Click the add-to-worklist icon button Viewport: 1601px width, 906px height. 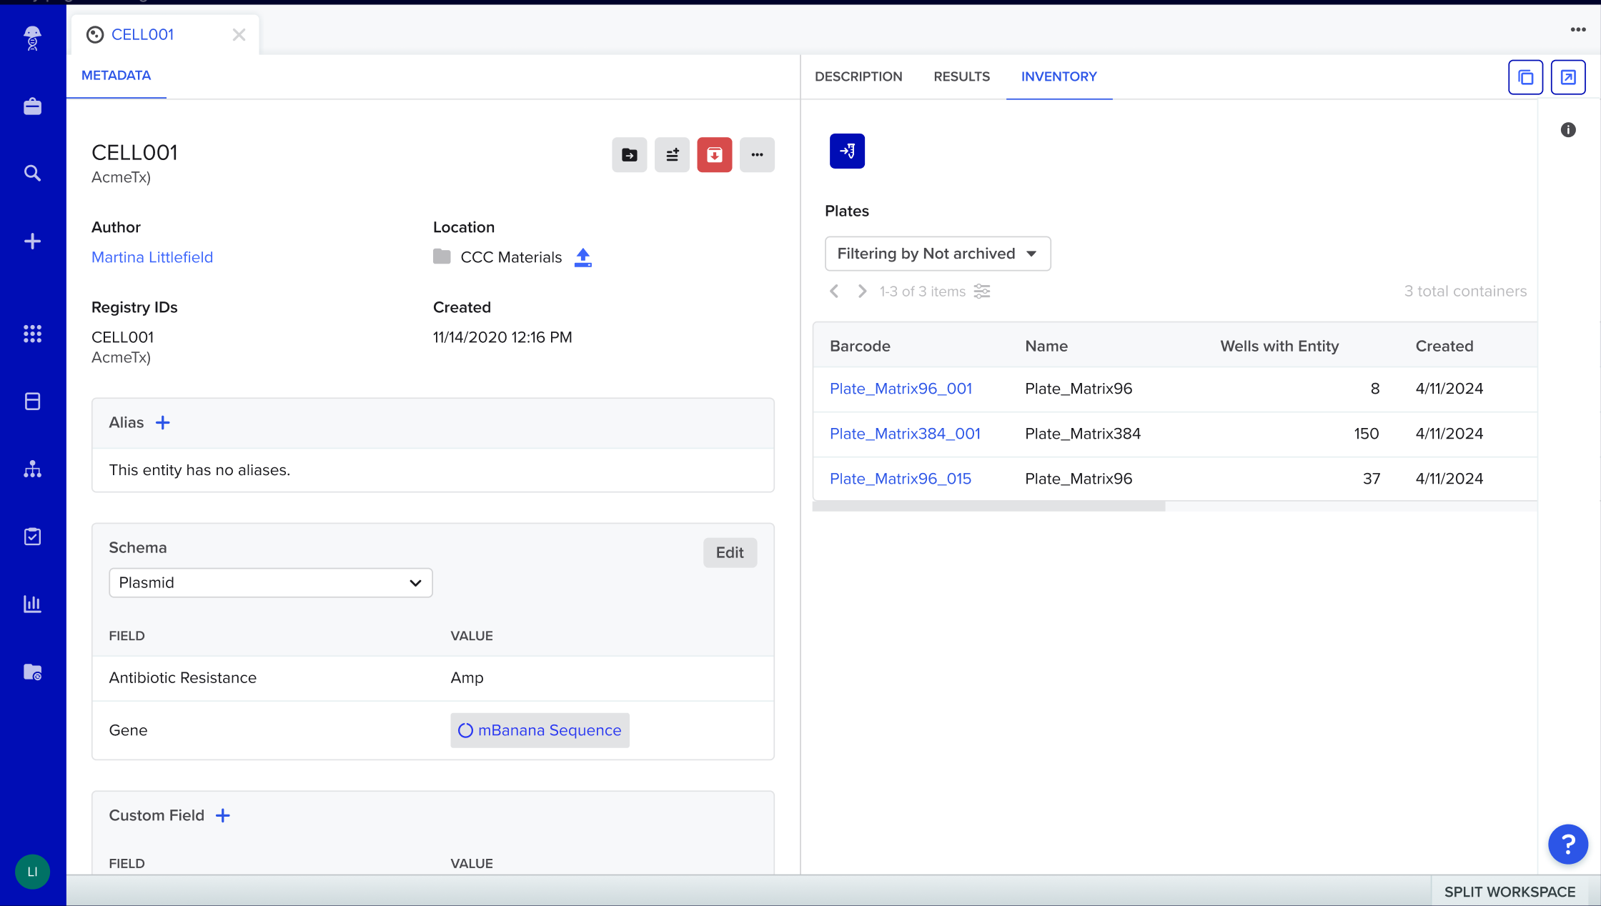(672, 155)
